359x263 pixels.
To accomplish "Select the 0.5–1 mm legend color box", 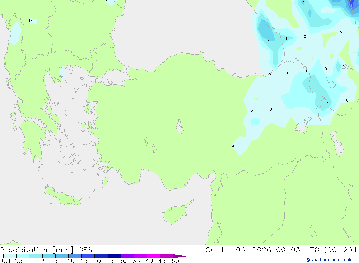I will pos(23,256).
